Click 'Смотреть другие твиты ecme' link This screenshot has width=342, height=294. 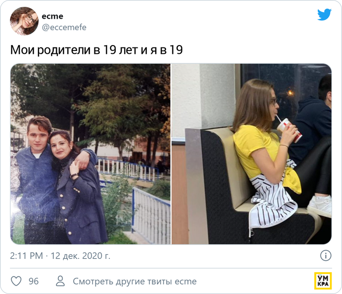[x=135, y=281]
